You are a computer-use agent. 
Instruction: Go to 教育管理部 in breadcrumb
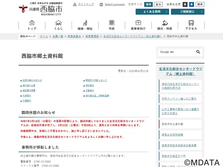click(92, 36)
